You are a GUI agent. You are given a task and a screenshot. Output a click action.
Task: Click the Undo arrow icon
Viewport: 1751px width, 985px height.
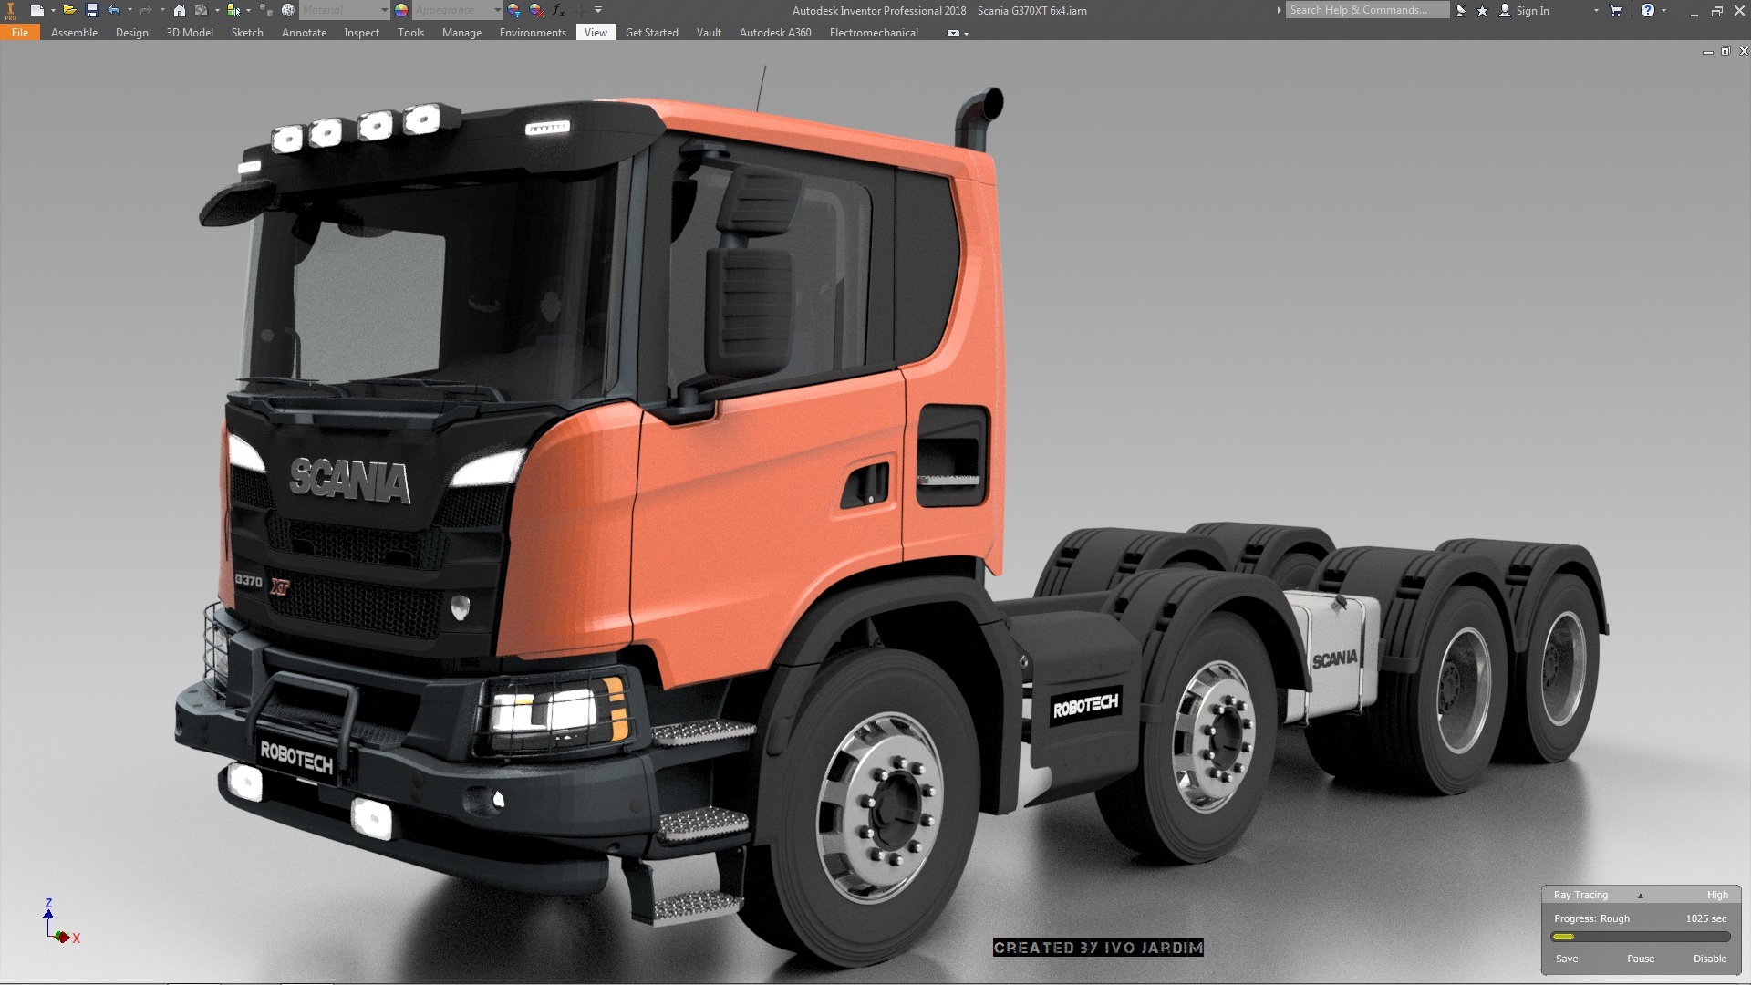pyautogui.click(x=113, y=10)
